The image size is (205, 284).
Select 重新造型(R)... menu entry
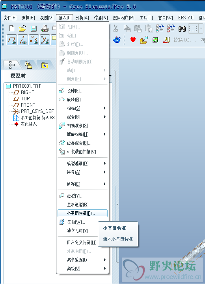click(83, 205)
